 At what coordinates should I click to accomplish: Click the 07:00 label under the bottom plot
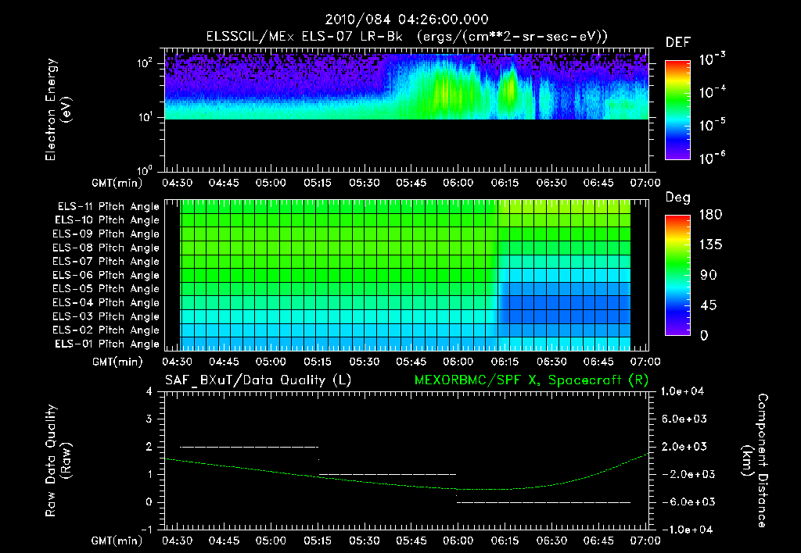[x=645, y=541]
